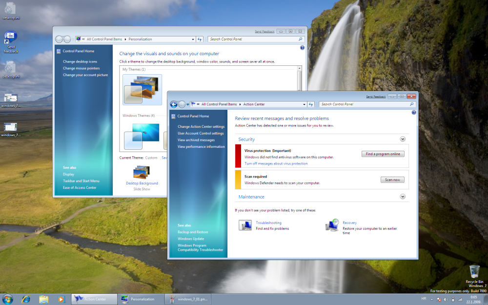Click the search box in Personalization window
This screenshot has height=305, width=488.
256,39
